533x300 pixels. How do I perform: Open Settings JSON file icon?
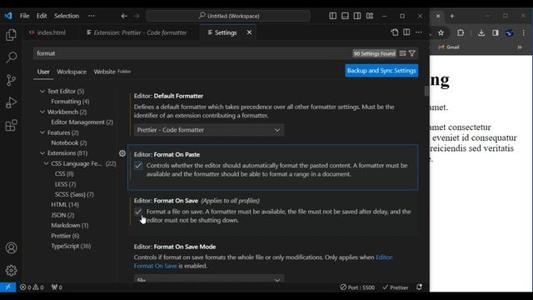pos(394,32)
